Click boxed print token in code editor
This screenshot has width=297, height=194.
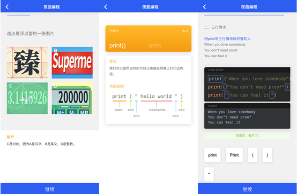(215, 79)
